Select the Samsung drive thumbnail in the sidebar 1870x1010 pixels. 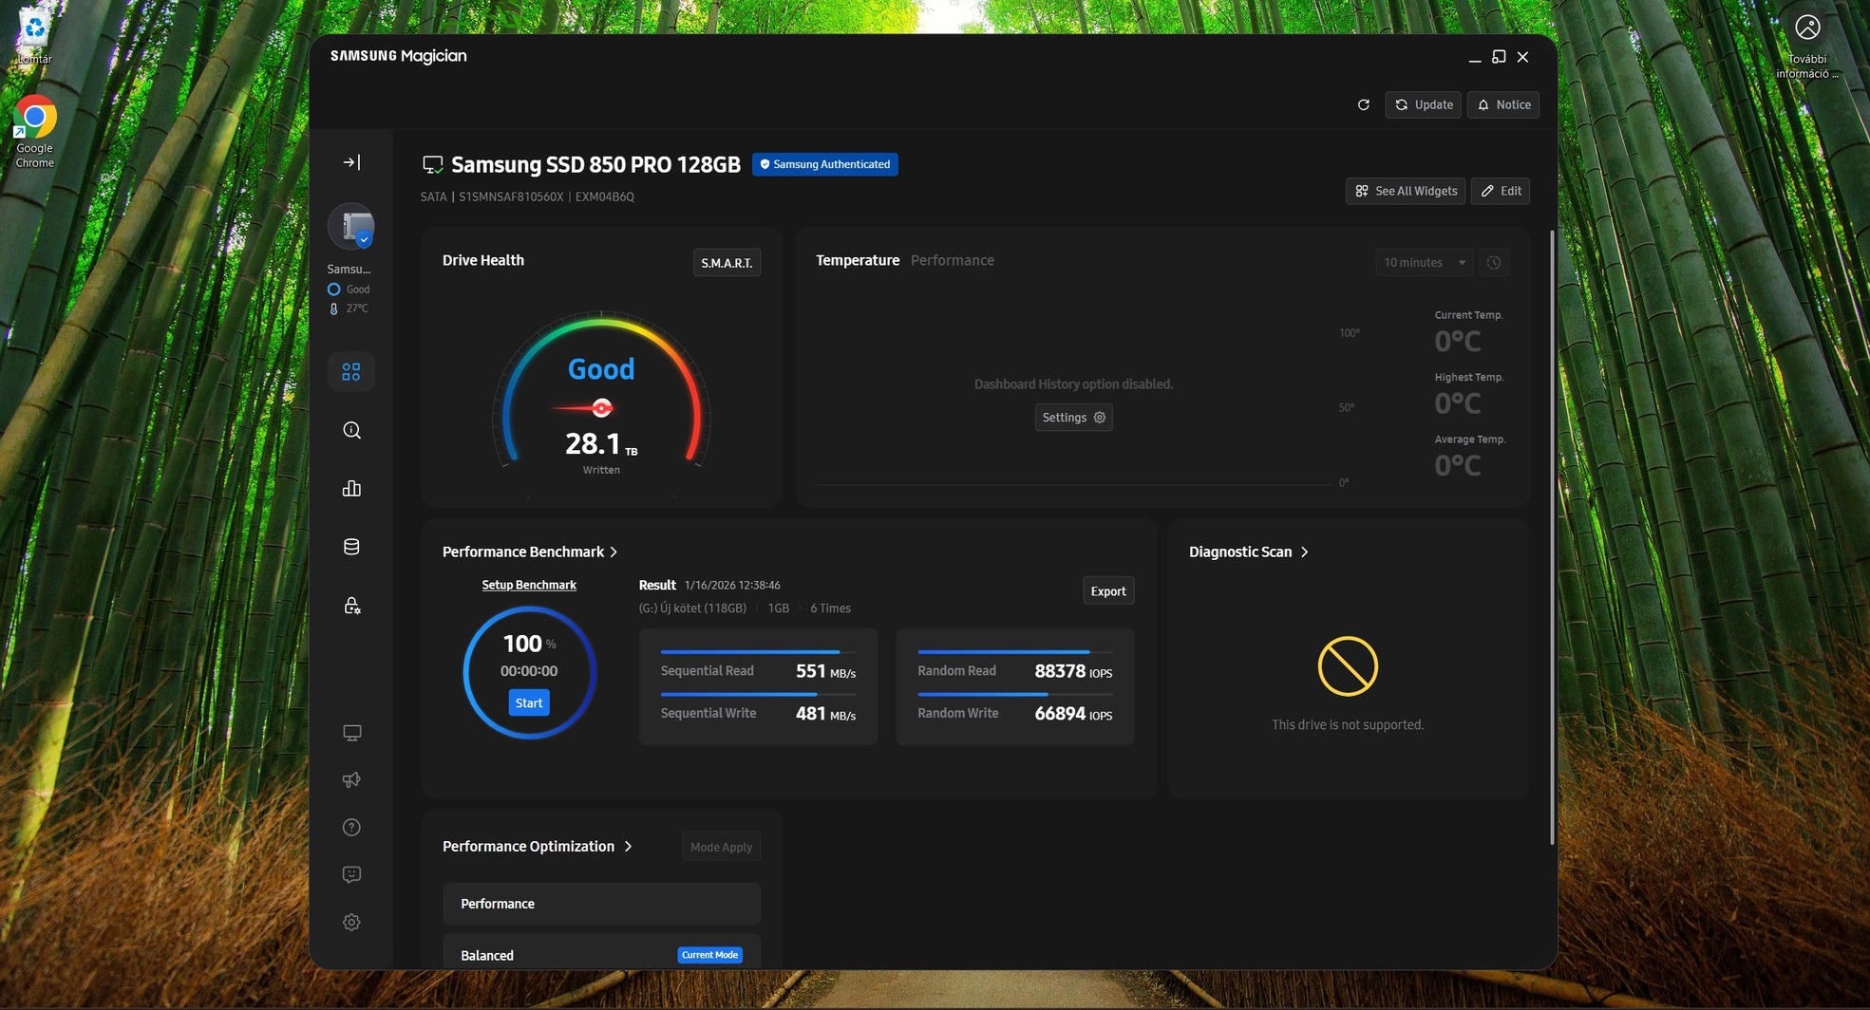click(351, 226)
